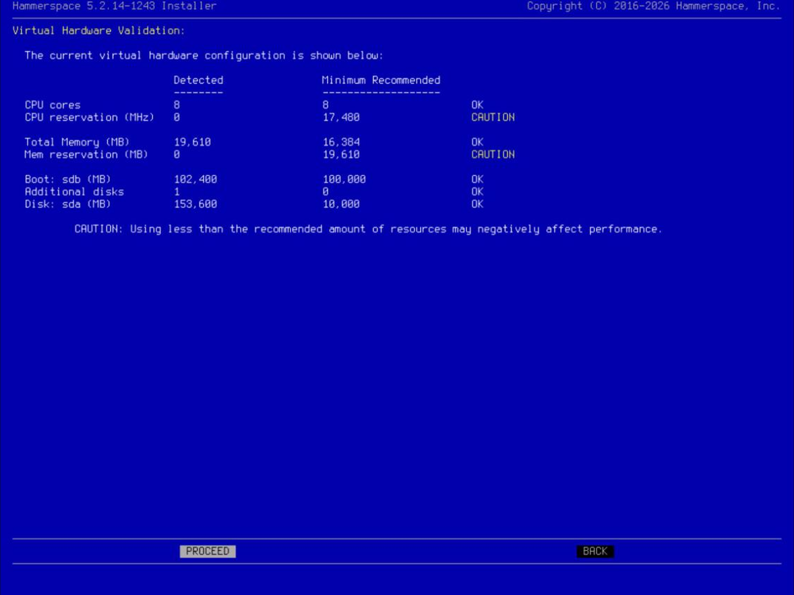Select the 'Boot: sdb (MB)' label
This screenshot has height=595, width=794.
(68, 179)
